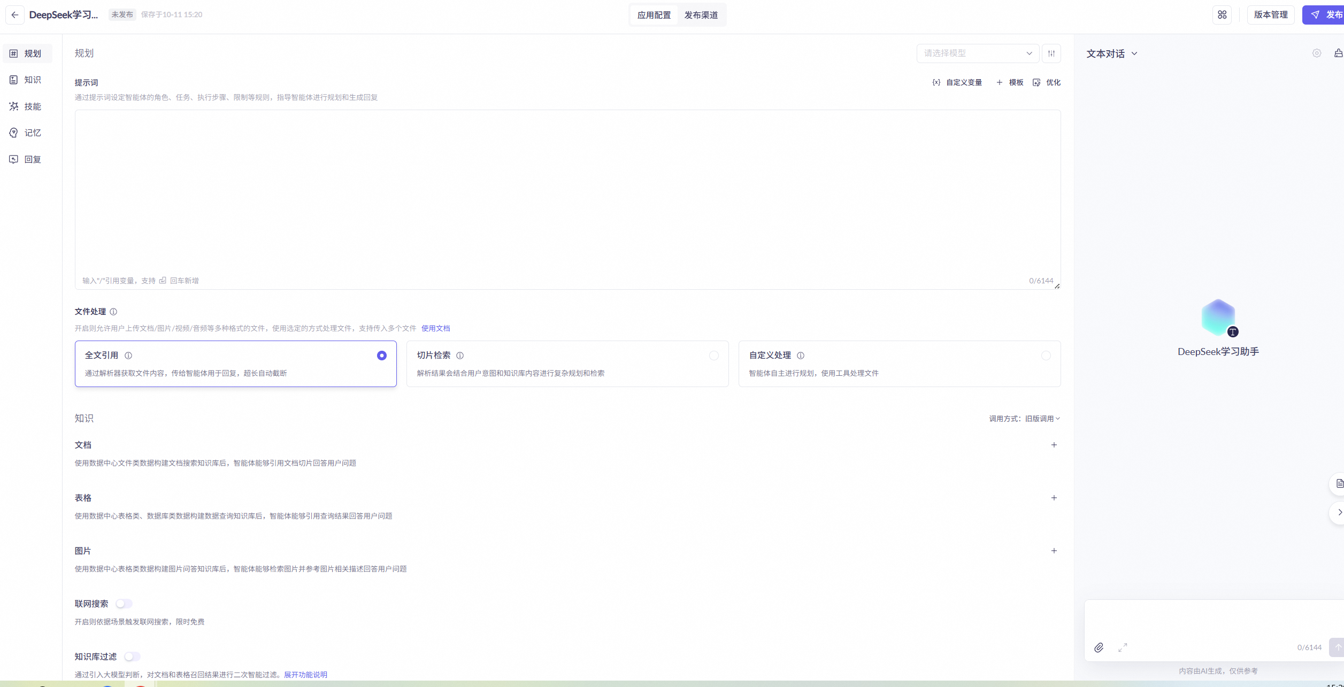This screenshot has width=1344, height=687.
Task: Open the model parameter settings icon
Action: click(1051, 53)
